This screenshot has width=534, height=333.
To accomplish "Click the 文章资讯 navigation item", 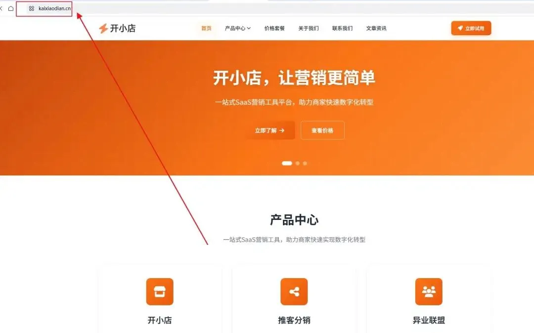I will 376,28.
